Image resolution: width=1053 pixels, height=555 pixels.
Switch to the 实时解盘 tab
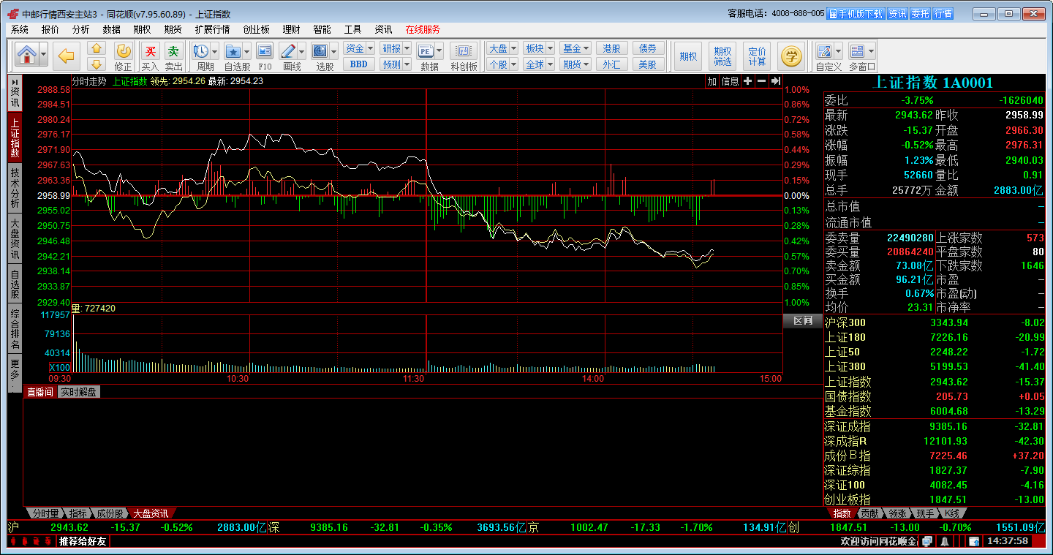(x=78, y=392)
